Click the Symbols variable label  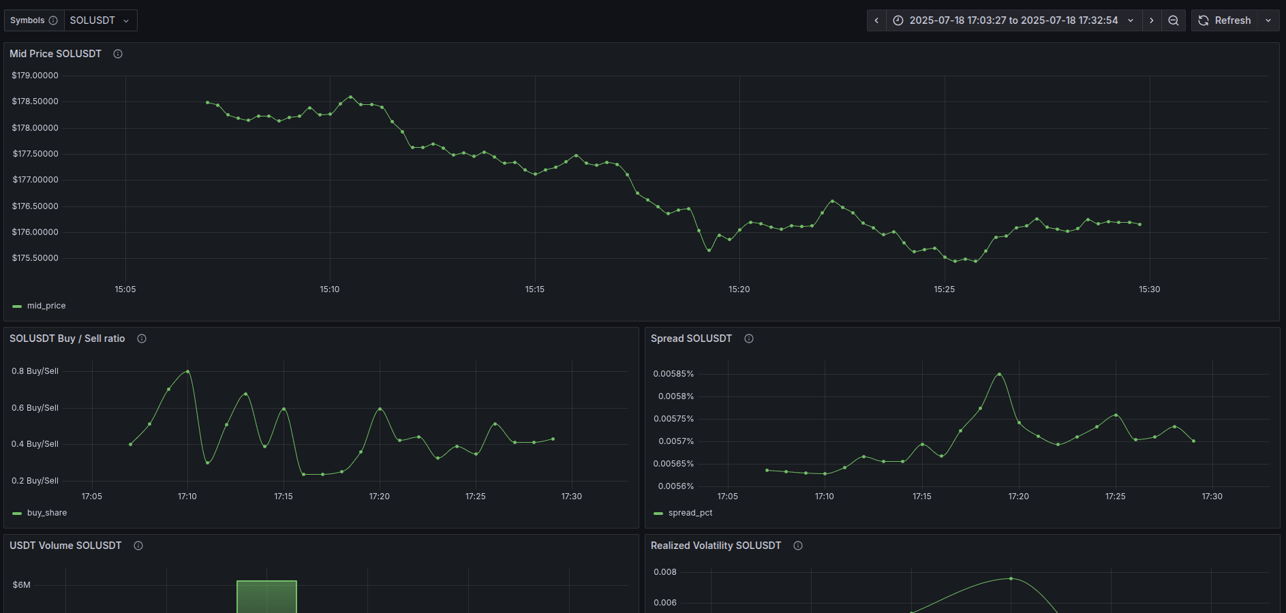(27, 20)
